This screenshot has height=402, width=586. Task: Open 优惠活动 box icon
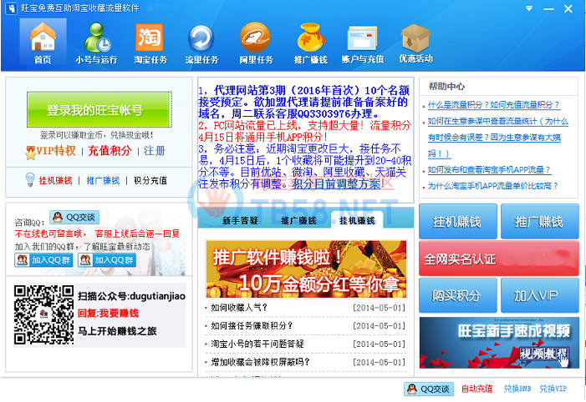coord(415,42)
